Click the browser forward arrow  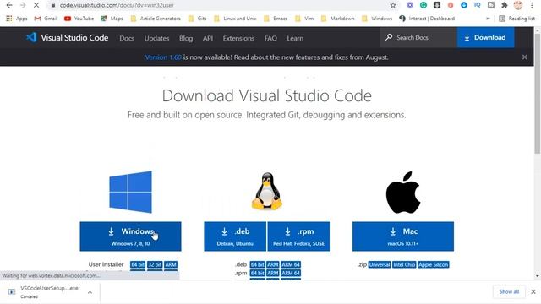23,5
